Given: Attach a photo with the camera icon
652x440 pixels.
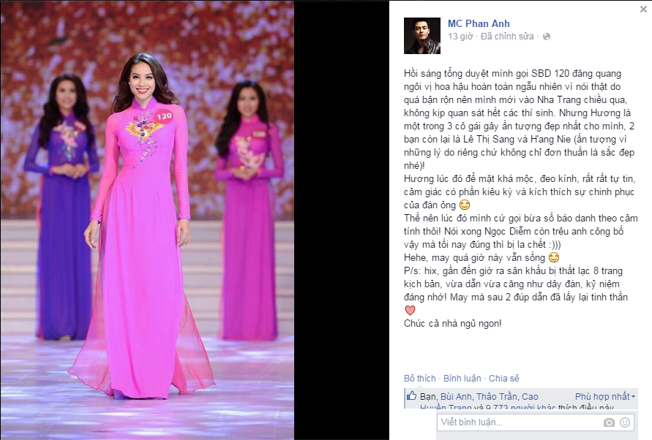Looking at the screenshot, I should coord(609,422).
